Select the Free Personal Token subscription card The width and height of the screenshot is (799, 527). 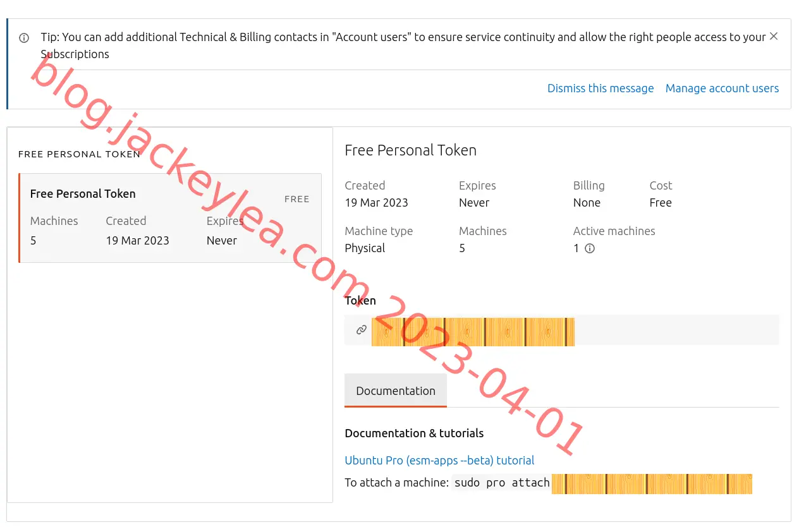coord(170,218)
